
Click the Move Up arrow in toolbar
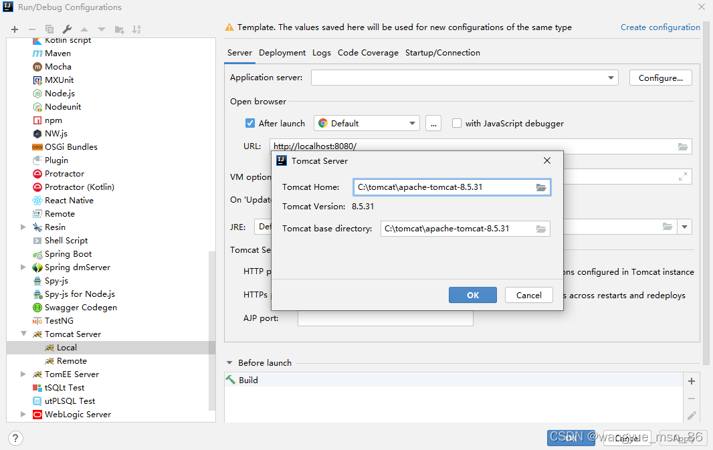[x=84, y=29]
